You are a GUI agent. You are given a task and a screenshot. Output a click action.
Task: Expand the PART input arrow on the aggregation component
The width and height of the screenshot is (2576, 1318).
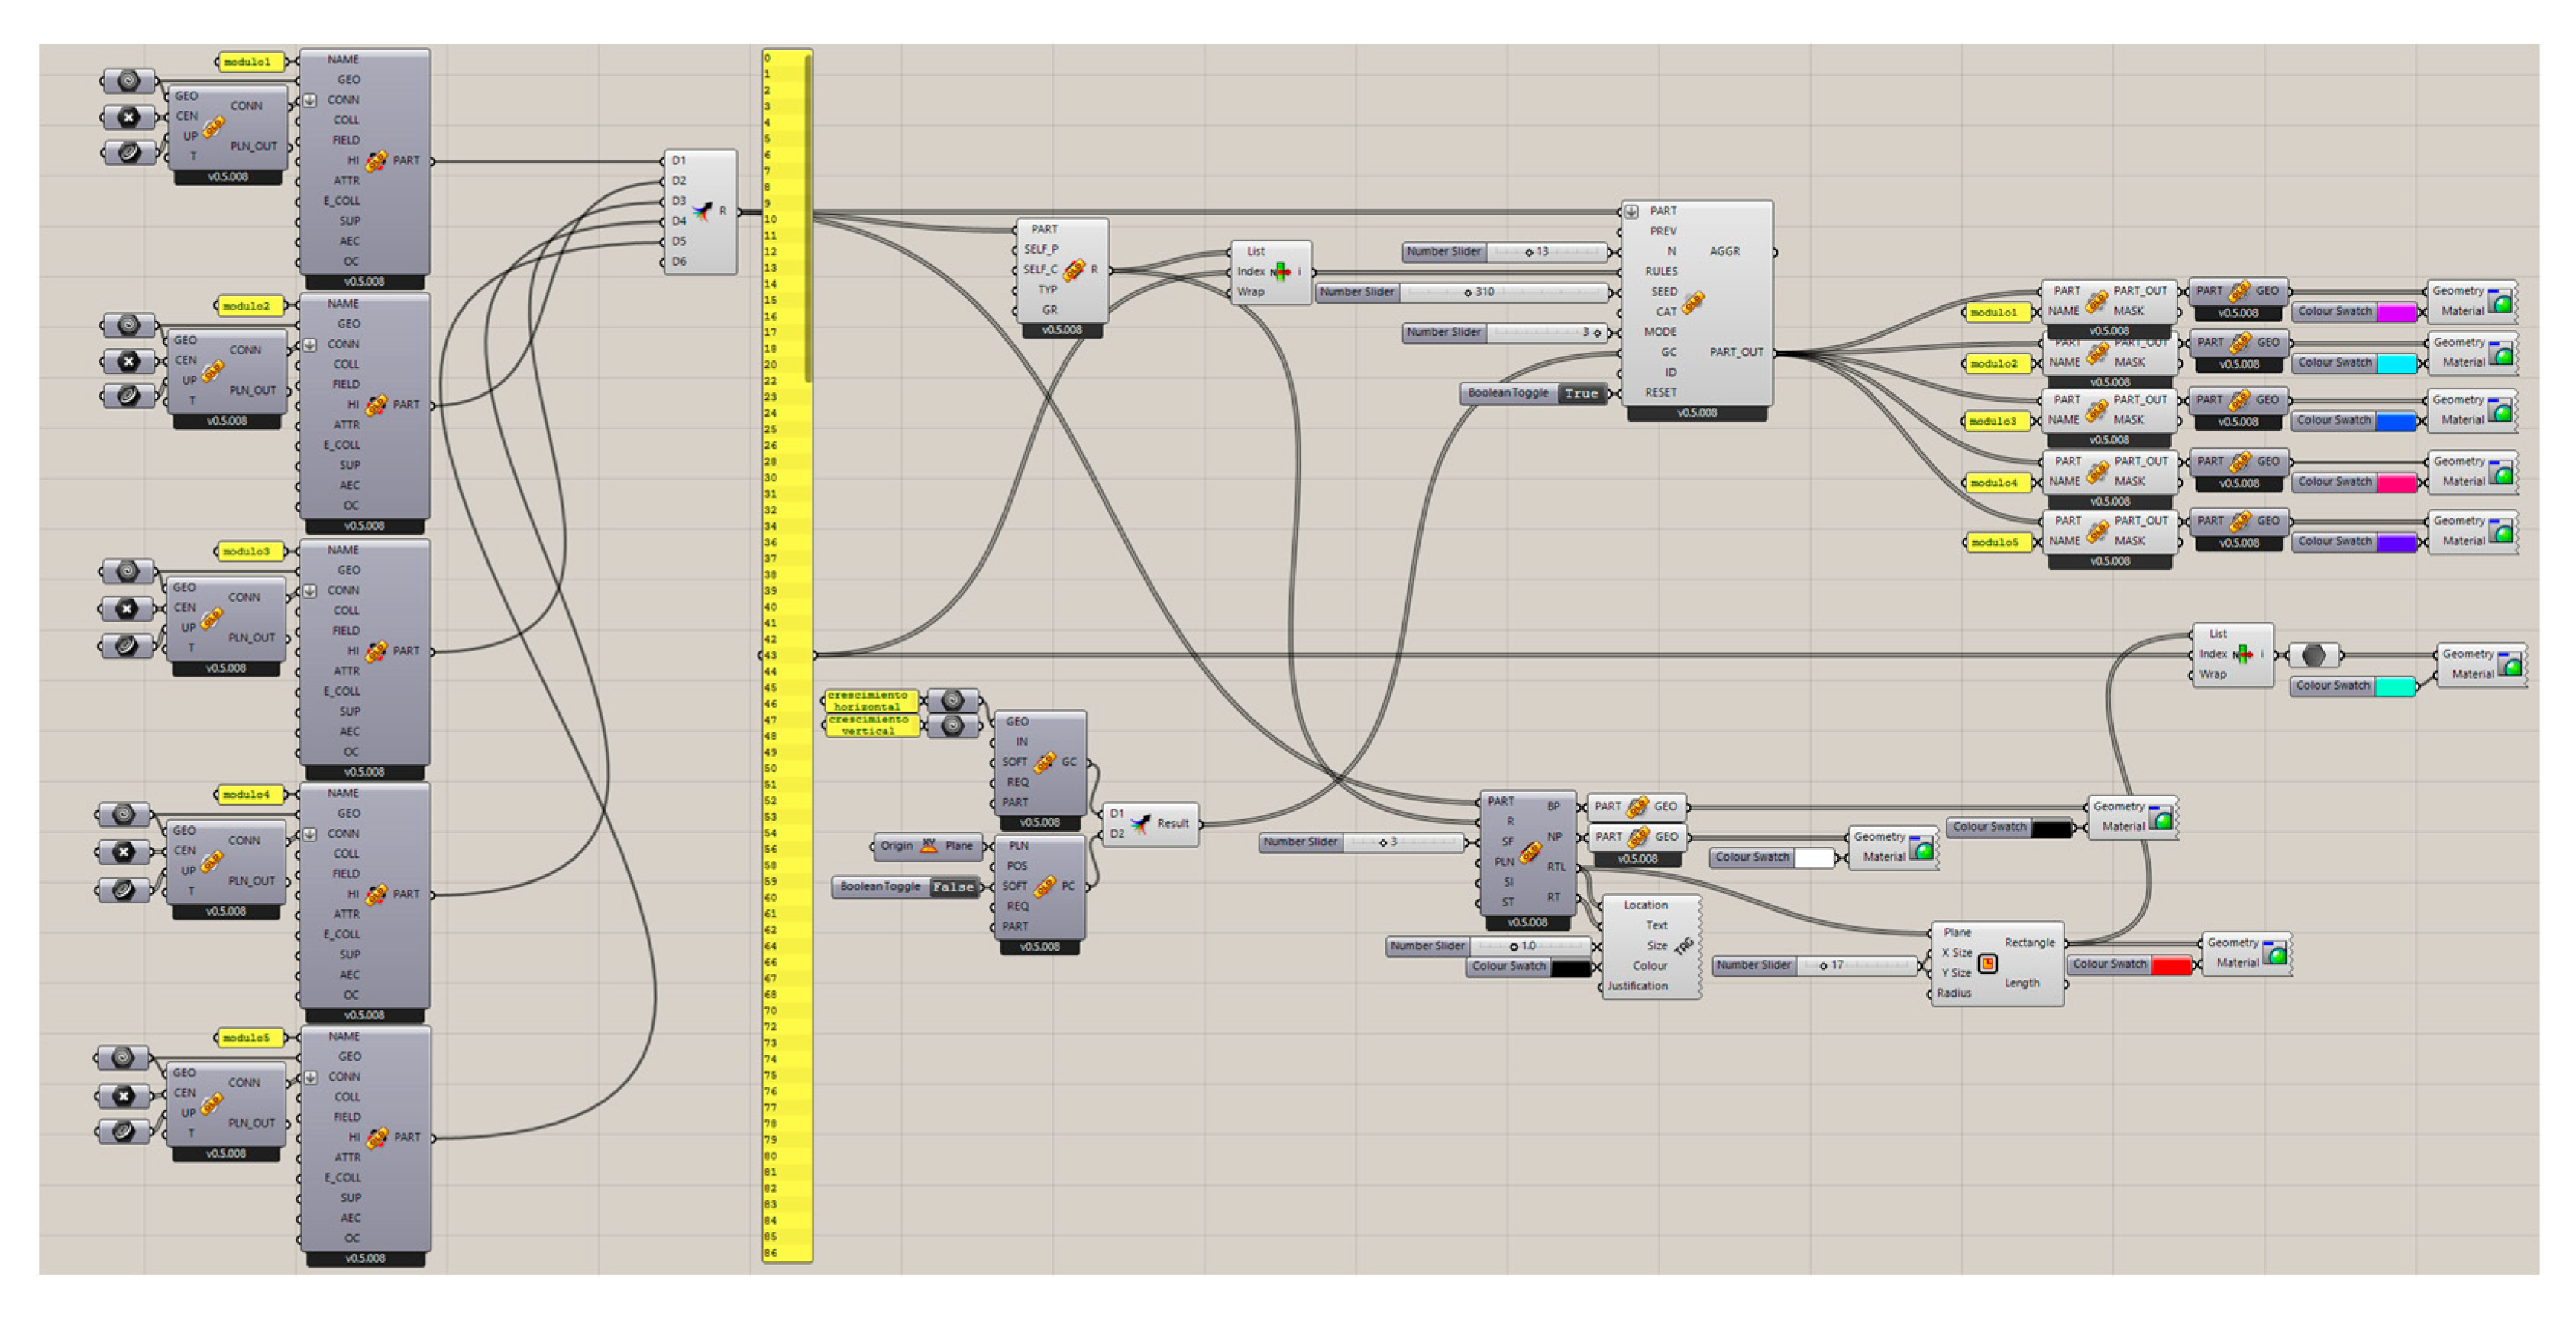tap(1631, 211)
